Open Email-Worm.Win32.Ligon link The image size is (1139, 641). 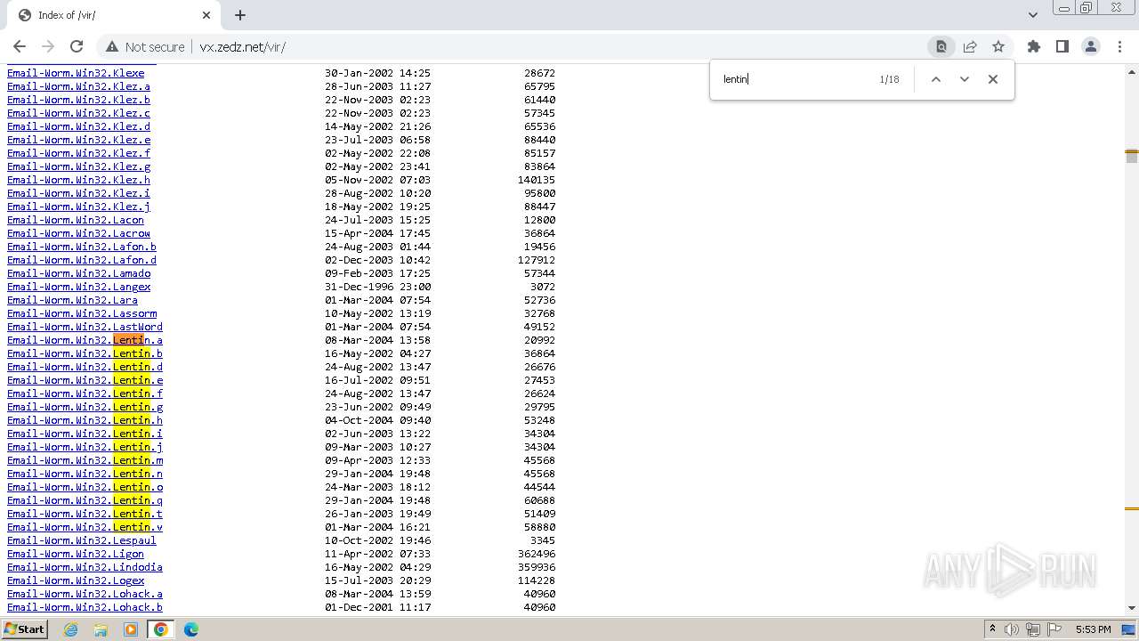click(x=76, y=554)
